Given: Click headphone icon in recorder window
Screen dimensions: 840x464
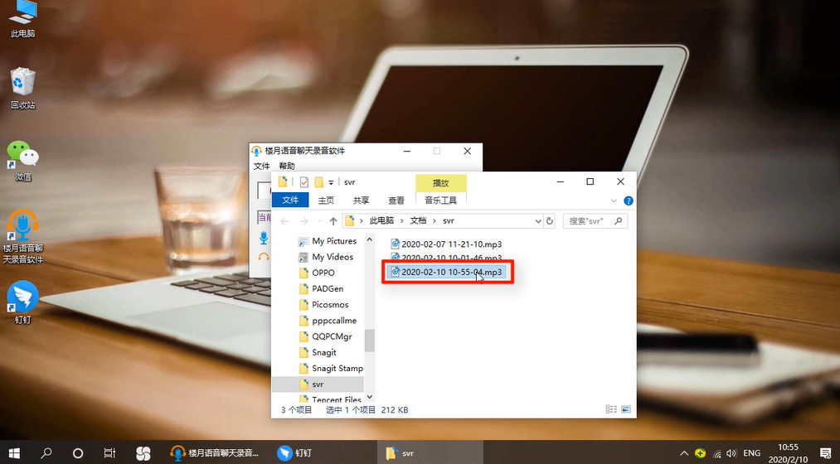Looking at the screenshot, I should [x=264, y=257].
